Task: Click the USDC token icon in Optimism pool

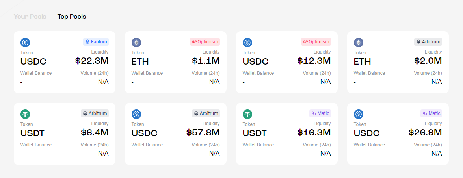Action: click(x=247, y=43)
